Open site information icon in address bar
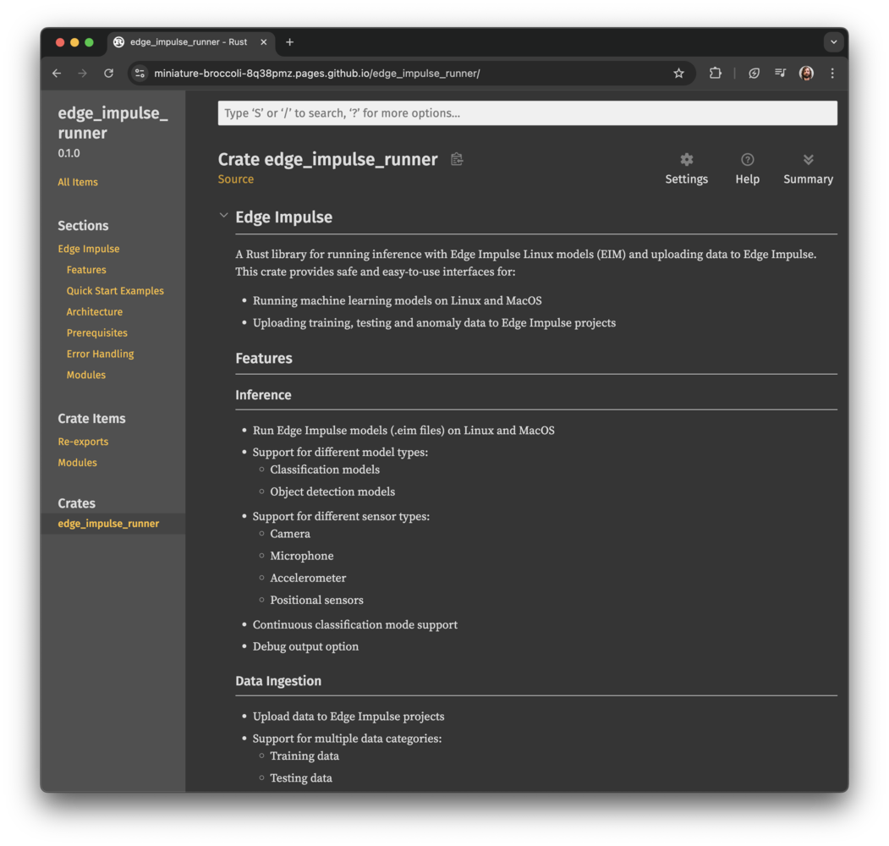The width and height of the screenshot is (889, 846). pos(140,73)
